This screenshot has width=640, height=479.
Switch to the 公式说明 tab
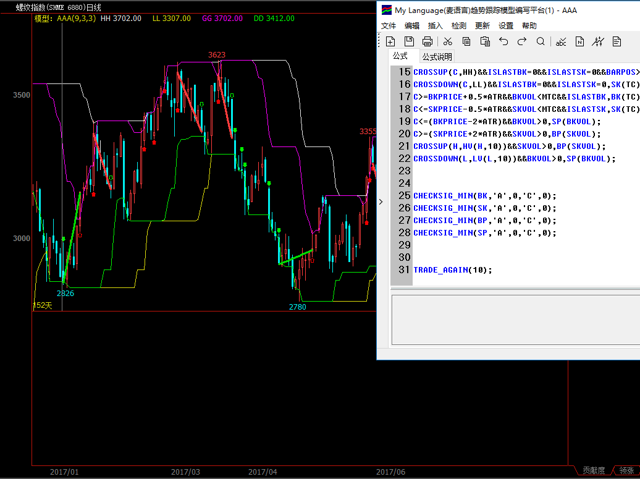437,57
